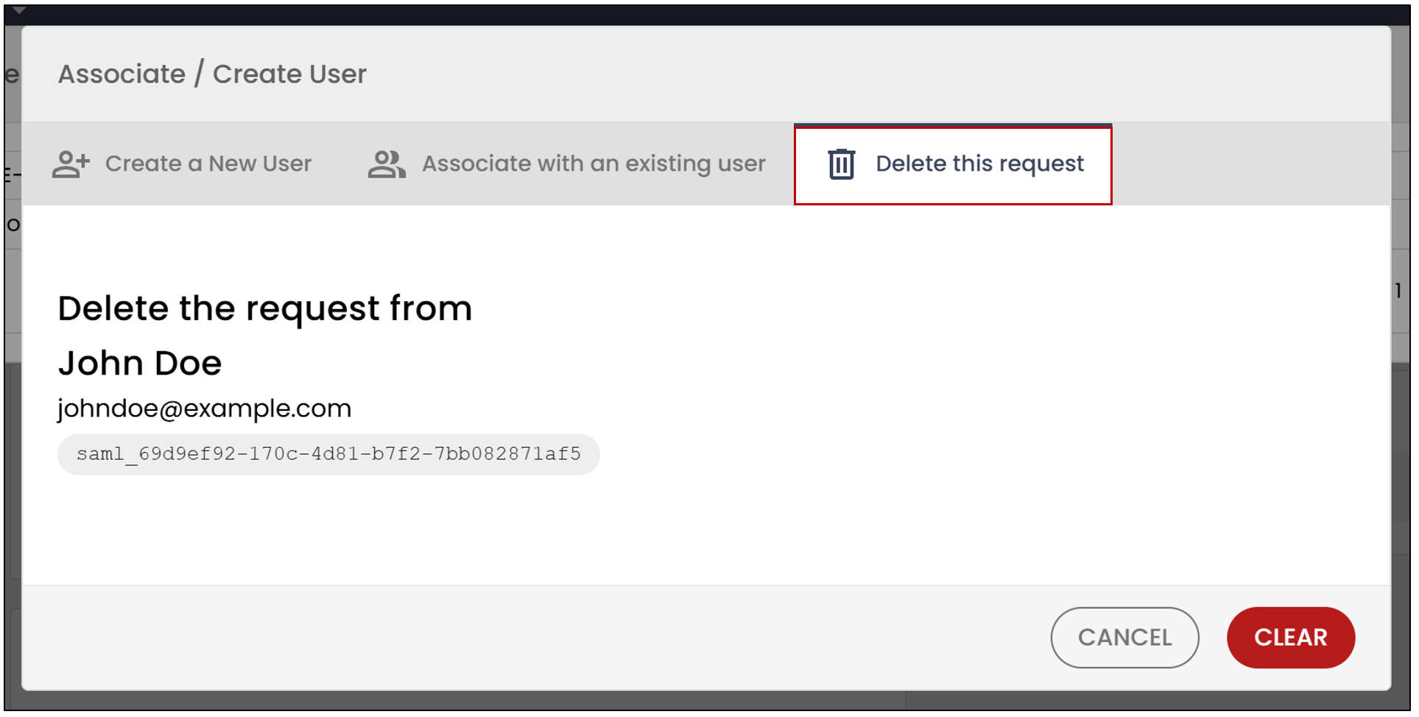Switch to Create a New User tab
1419x717 pixels.
(182, 163)
